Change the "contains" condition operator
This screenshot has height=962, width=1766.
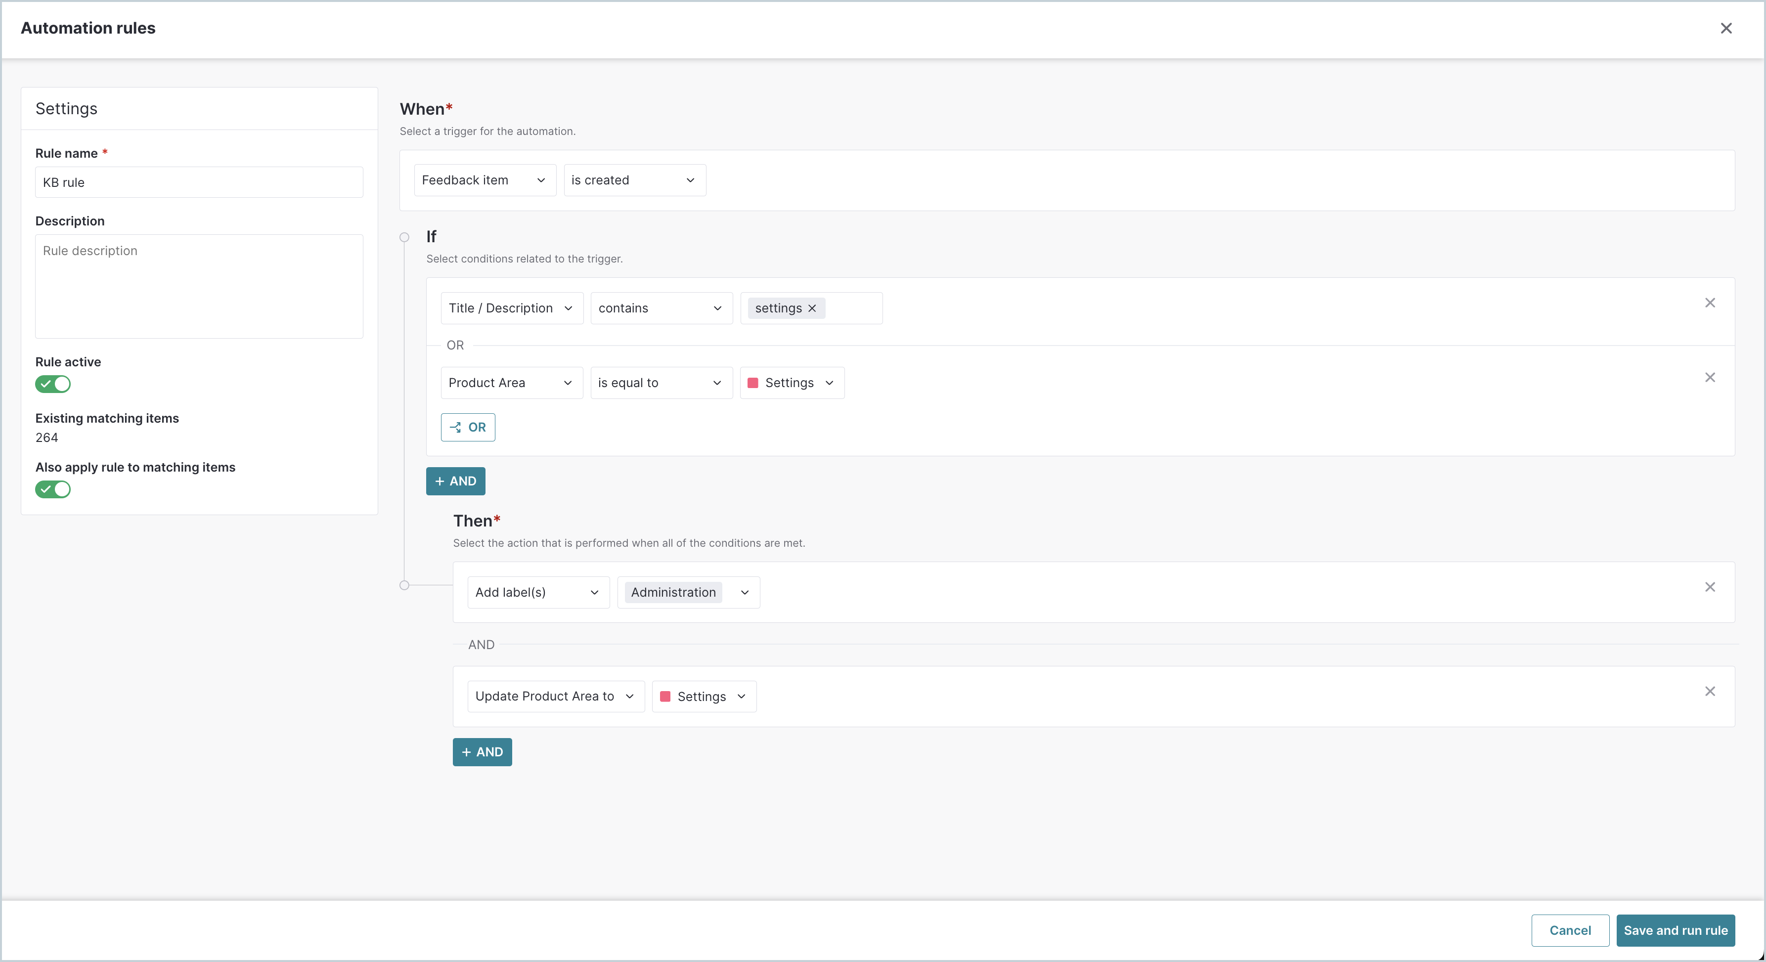[660, 308]
